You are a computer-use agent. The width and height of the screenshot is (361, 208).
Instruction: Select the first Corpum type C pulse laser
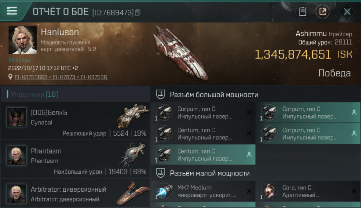[203, 113]
